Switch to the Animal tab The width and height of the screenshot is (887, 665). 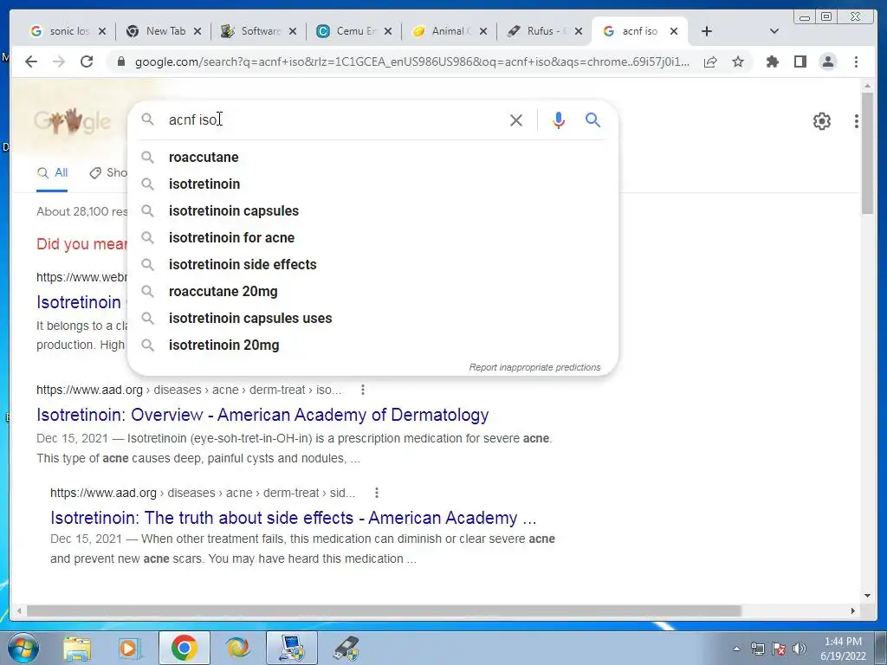click(x=450, y=31)
